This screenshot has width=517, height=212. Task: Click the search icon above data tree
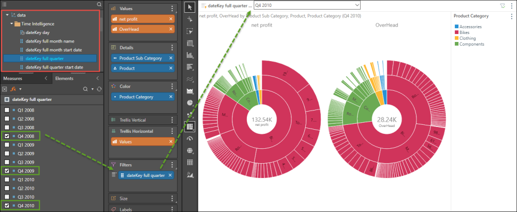click(99, 4)
